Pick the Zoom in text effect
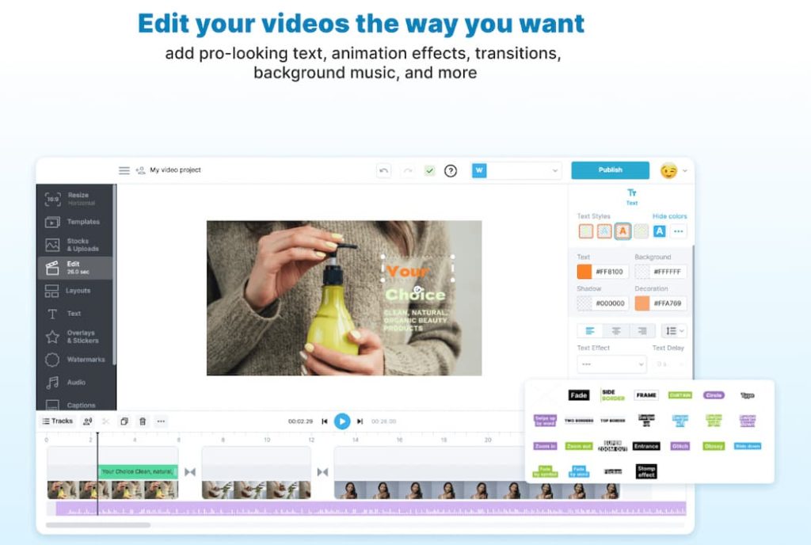 pos(545,446)
